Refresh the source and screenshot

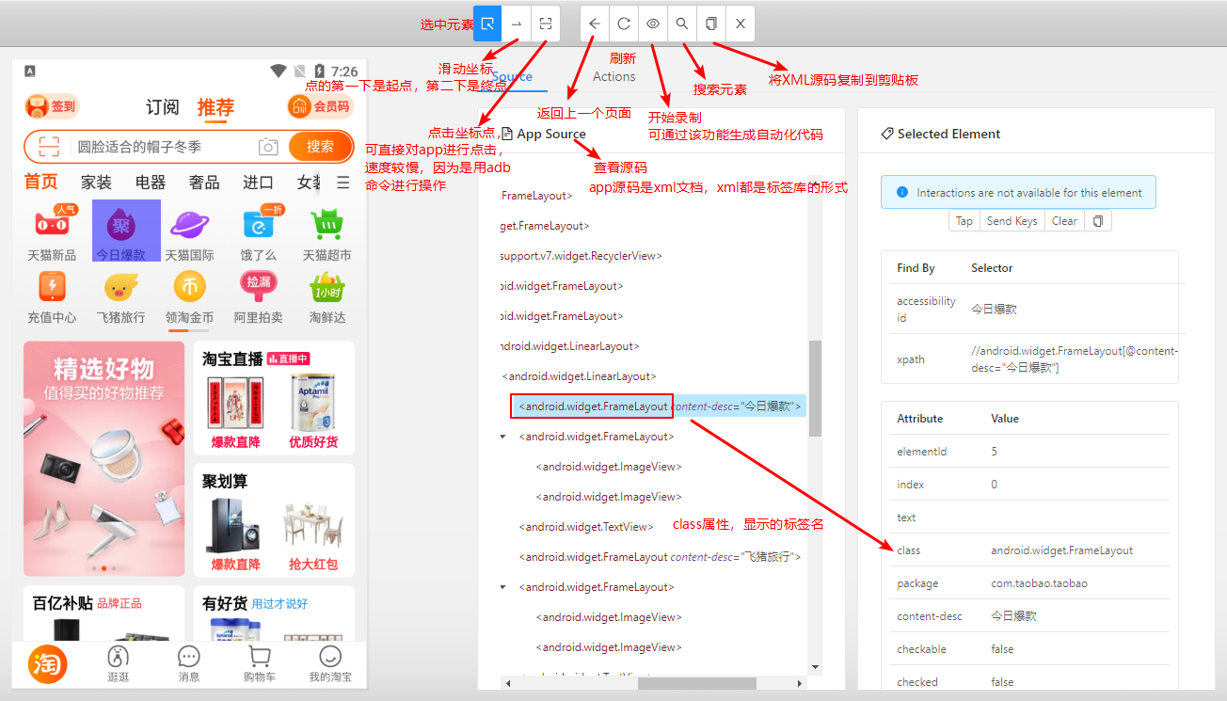coord(624,24)
